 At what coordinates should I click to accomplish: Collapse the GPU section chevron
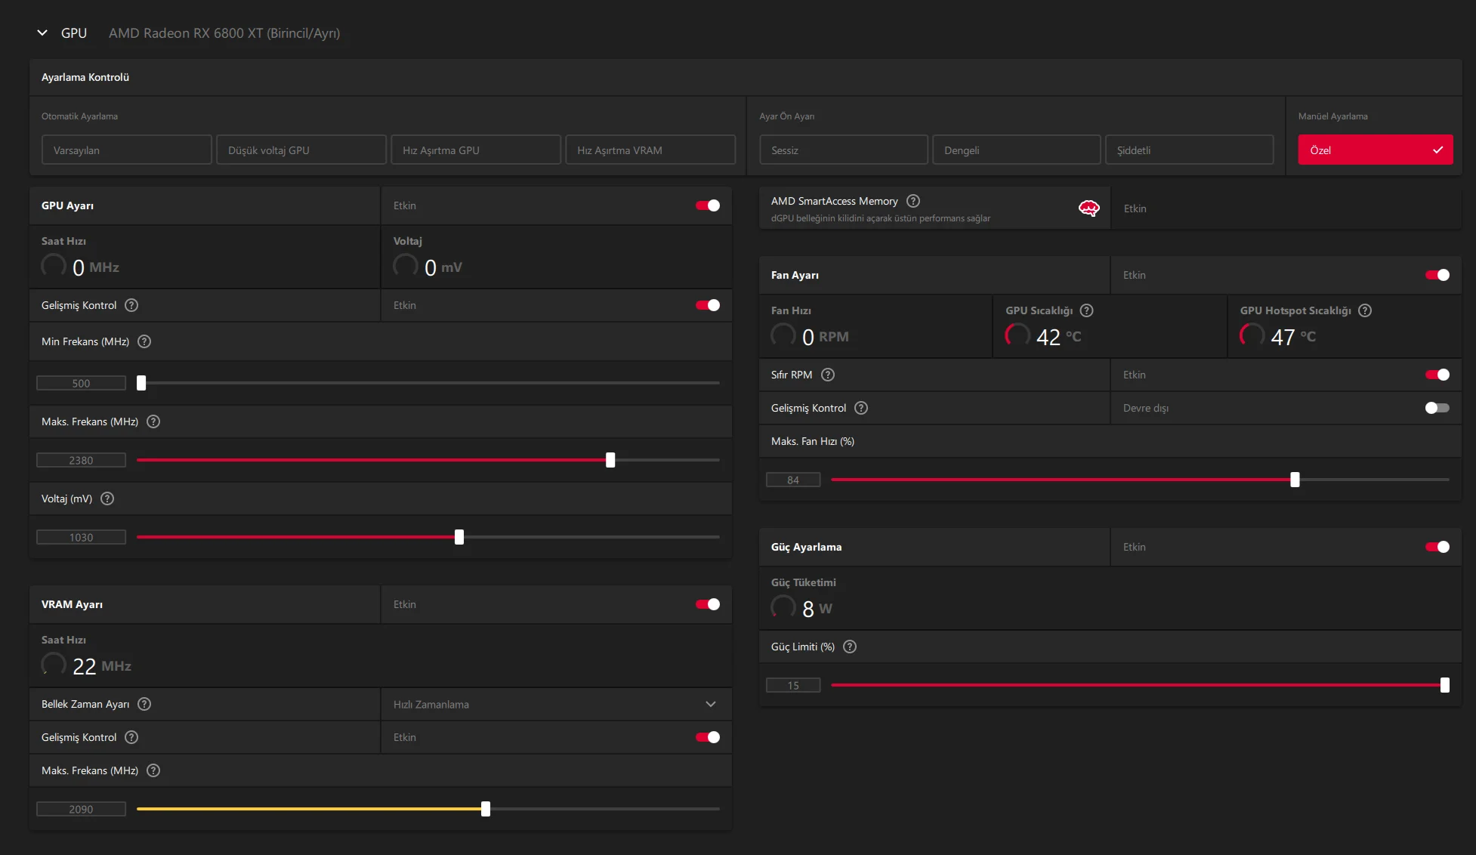42,33
